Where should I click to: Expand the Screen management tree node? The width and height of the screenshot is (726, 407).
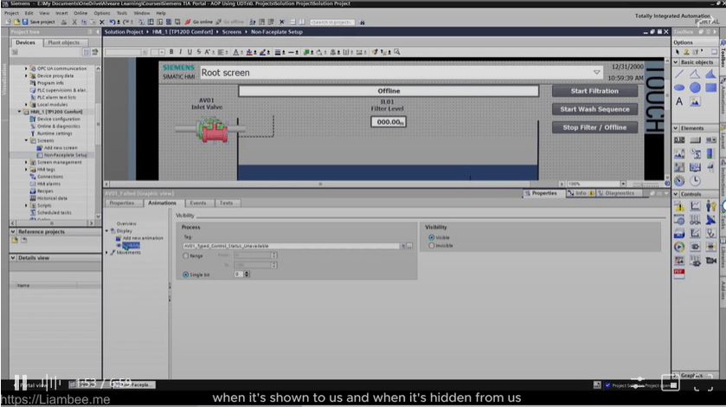coord(27,162)
